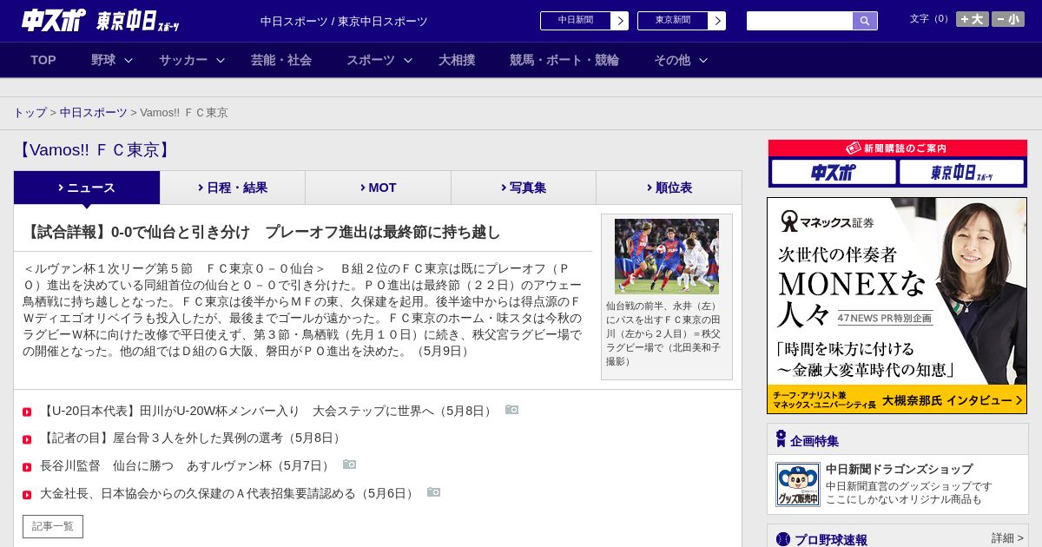The image size is (1042, 547).
Task: Click the baseball icon beside プロ野球速報
Action: (783, 540)
